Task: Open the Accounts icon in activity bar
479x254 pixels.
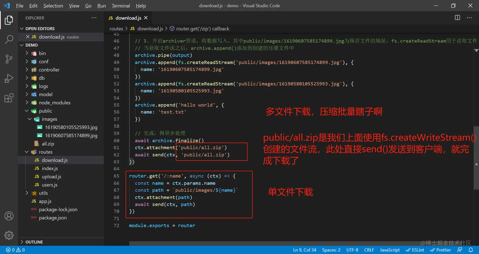Action: (x=9, y=216)
